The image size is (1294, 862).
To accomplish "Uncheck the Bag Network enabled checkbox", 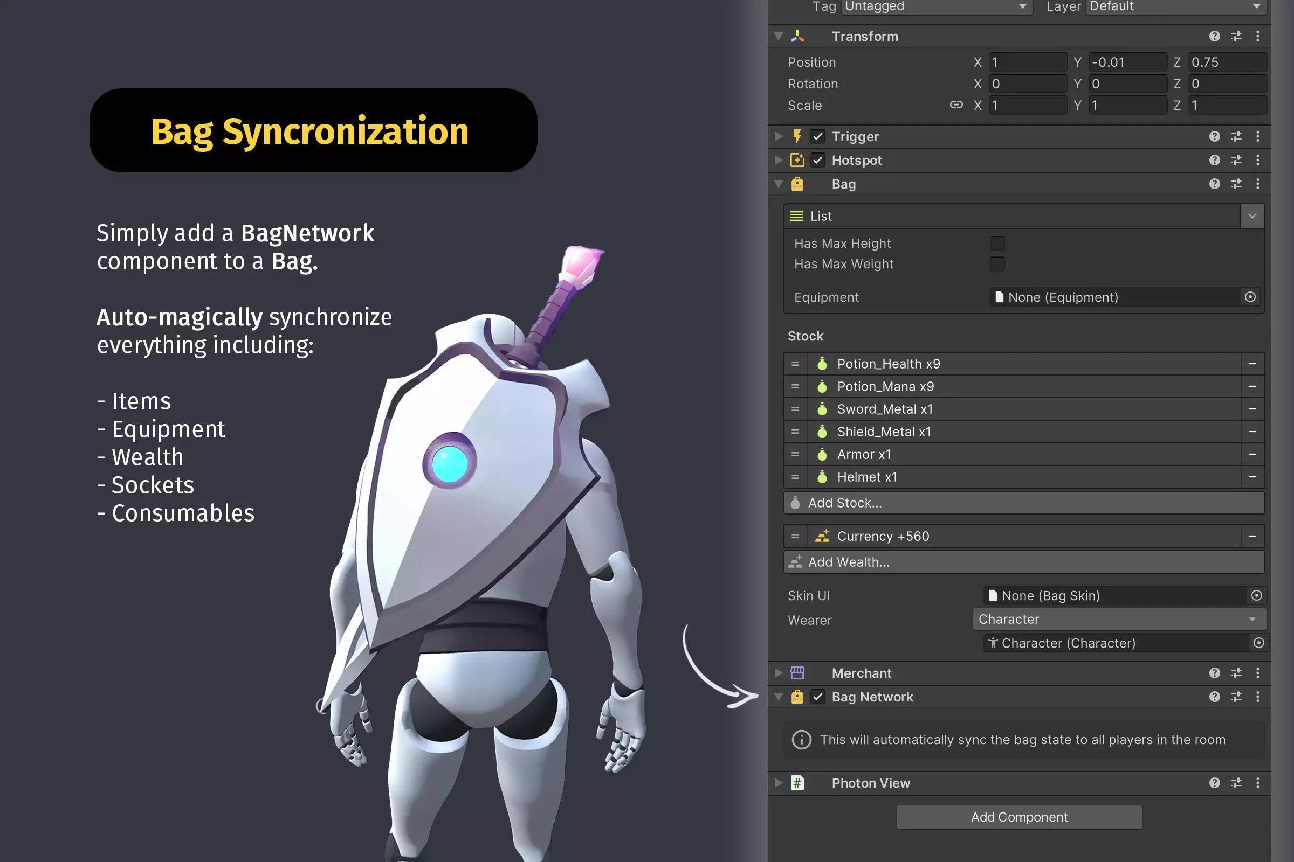I will point(818,697).
